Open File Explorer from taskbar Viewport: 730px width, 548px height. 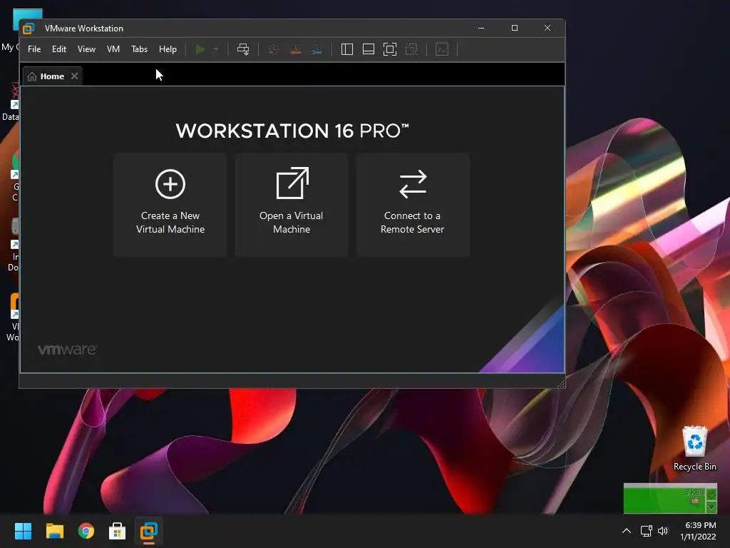(x=54, y=531)
